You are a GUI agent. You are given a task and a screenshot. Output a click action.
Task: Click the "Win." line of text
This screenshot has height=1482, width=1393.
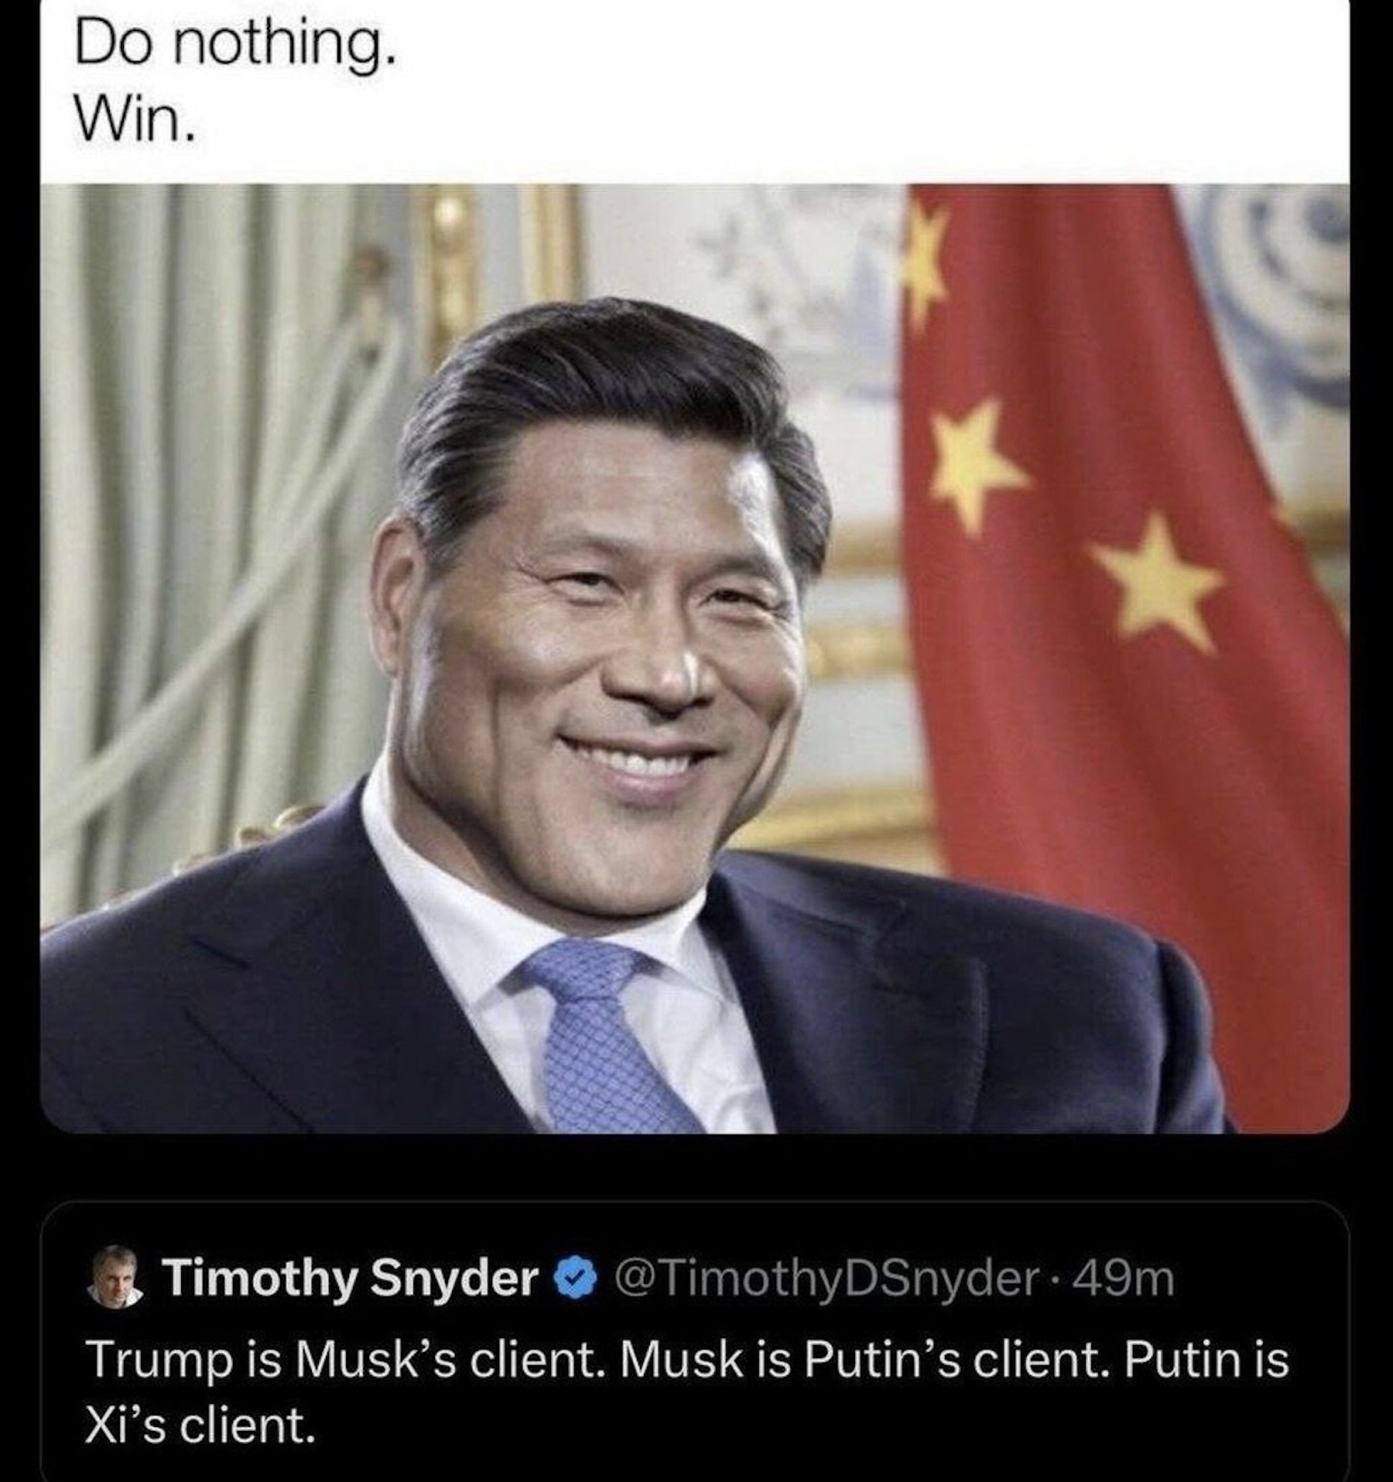135,120
